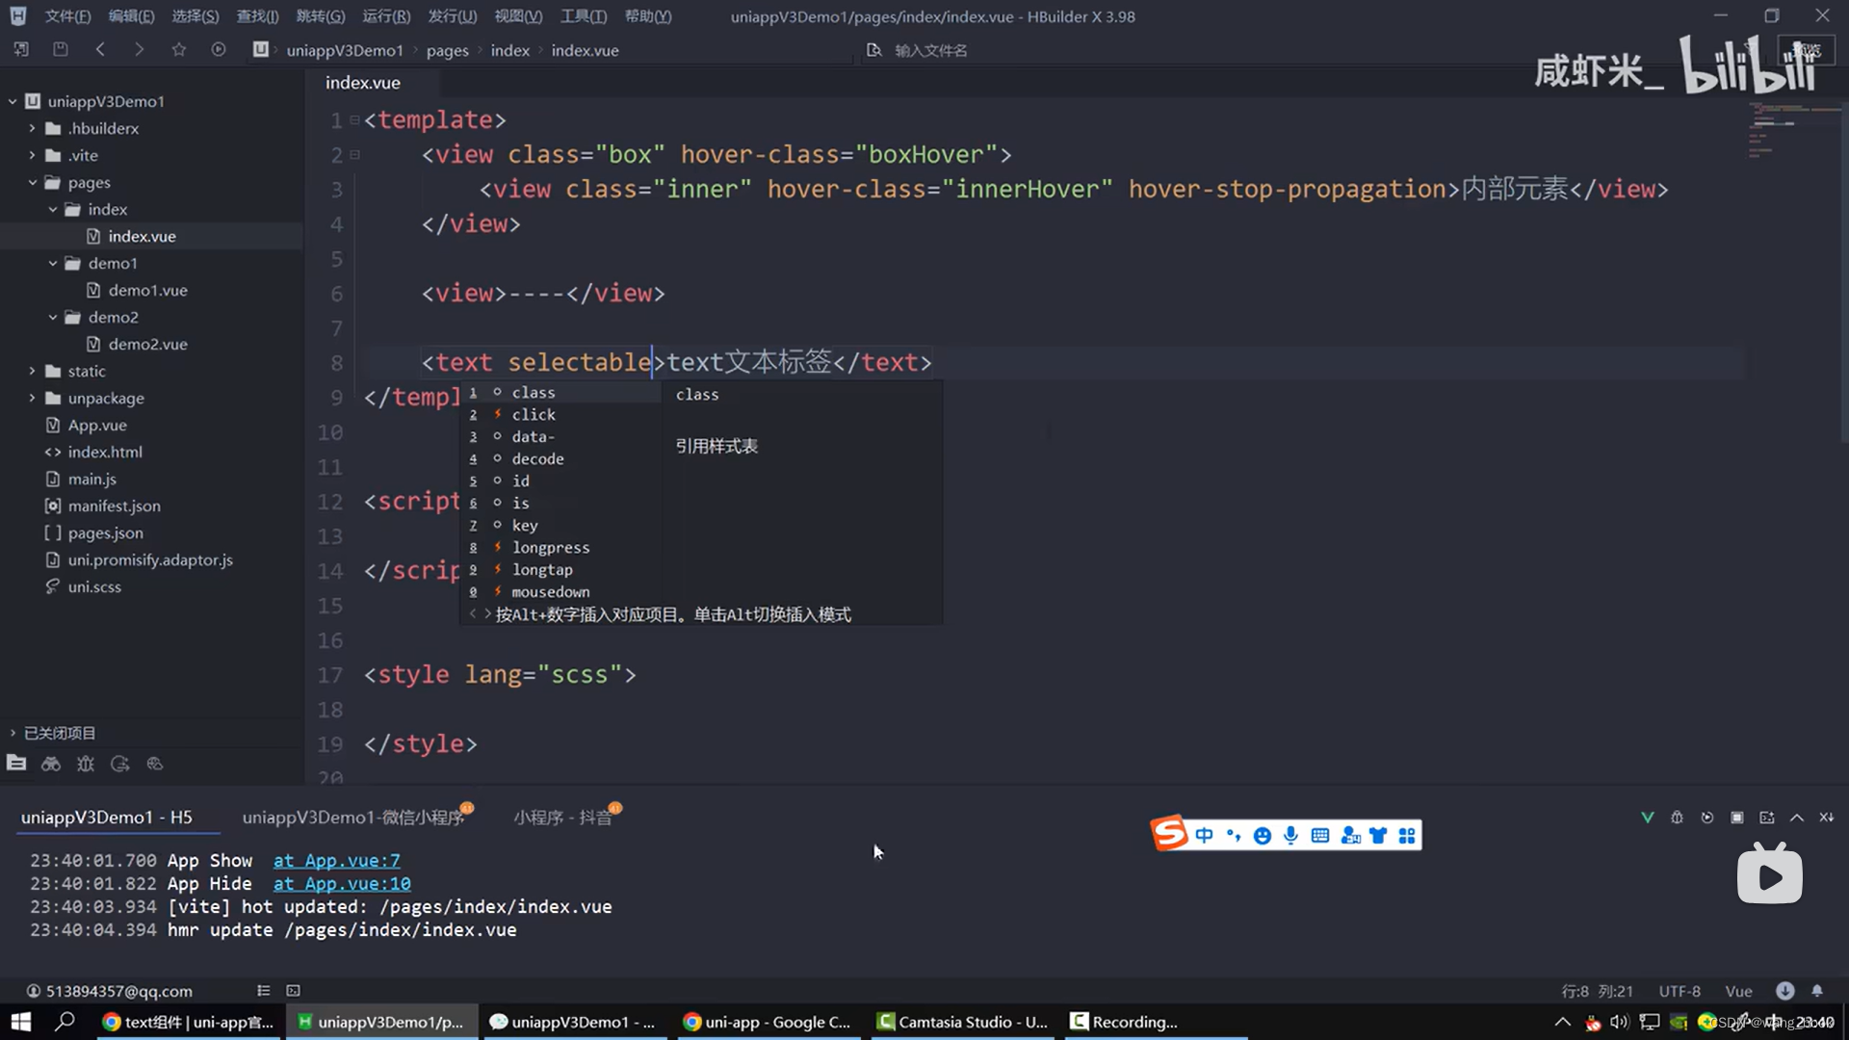Select the index.vue editor tab

click(x=363, y=83)
